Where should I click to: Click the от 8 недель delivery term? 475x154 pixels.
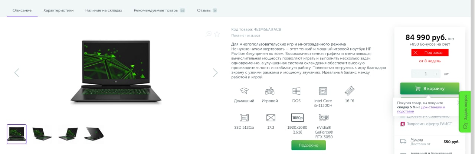[x=430, y=61]
